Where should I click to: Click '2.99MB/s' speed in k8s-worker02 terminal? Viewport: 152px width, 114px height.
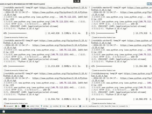[x=66, y=99]
